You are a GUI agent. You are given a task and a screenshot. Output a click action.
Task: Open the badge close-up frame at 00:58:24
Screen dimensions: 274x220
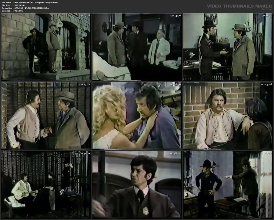click(x=137, y=185)
